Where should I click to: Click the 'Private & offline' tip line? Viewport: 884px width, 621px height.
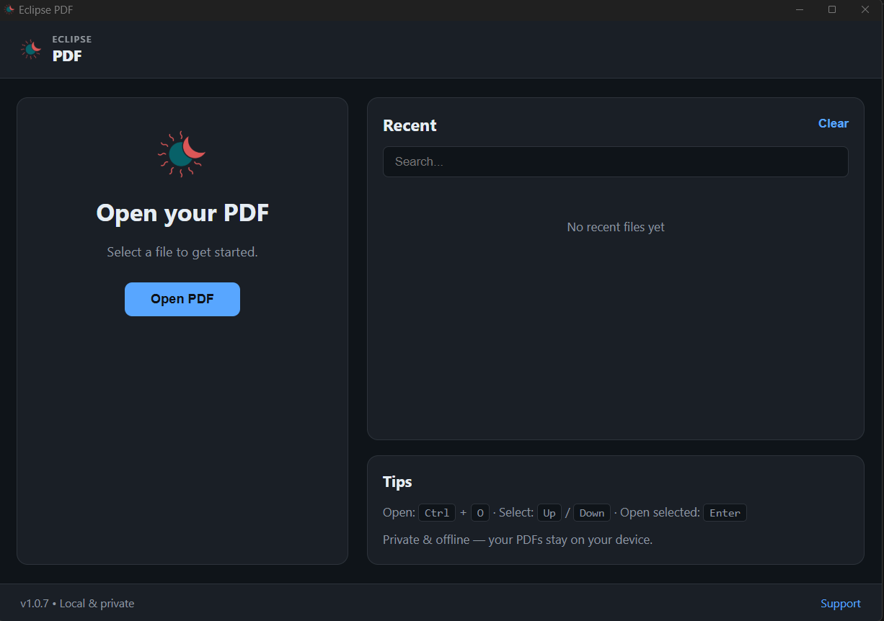518,540
